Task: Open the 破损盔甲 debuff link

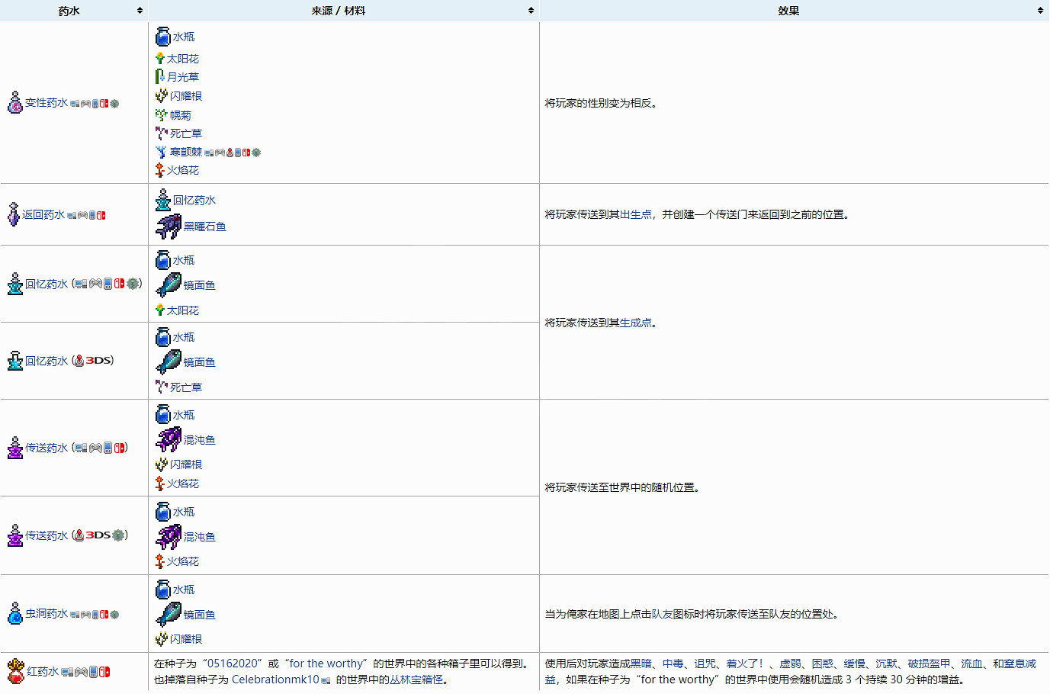Action: pos(929,663)
